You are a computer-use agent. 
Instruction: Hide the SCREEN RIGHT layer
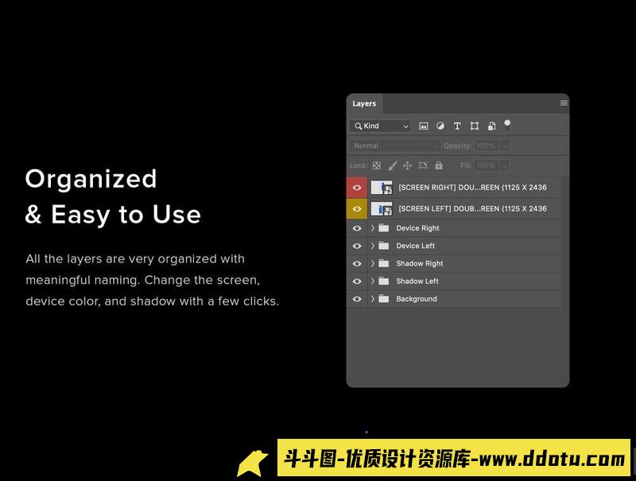coord(359,188)
